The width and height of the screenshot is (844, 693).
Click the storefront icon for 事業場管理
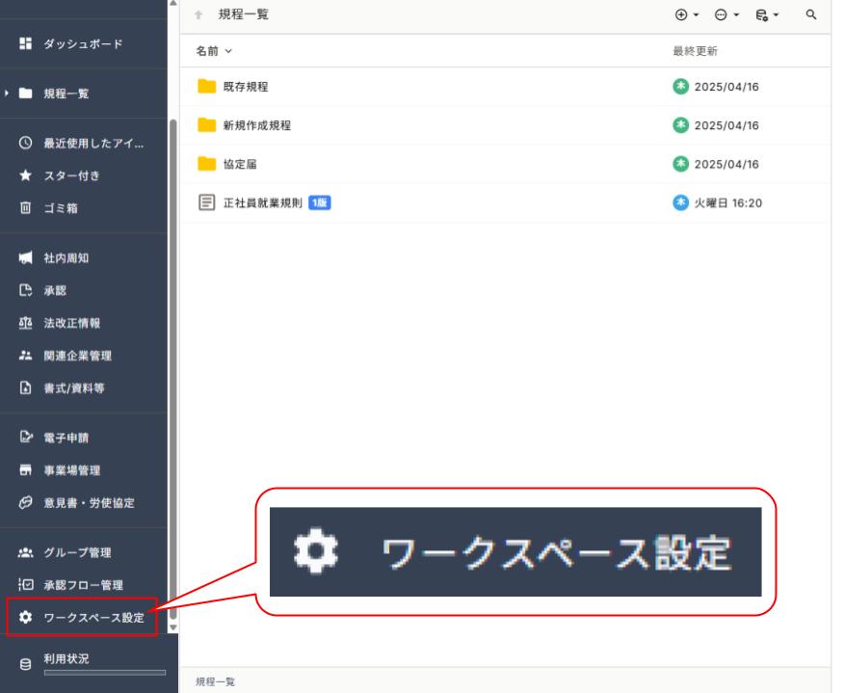point(25,470)
